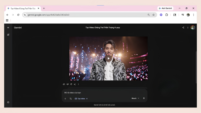Open the tools sliders icon in prompt box
This screenshot has width=201, height=113.
click(x=71, y=98)
